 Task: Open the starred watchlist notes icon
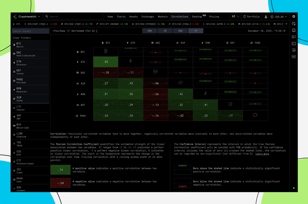[294, 24]
